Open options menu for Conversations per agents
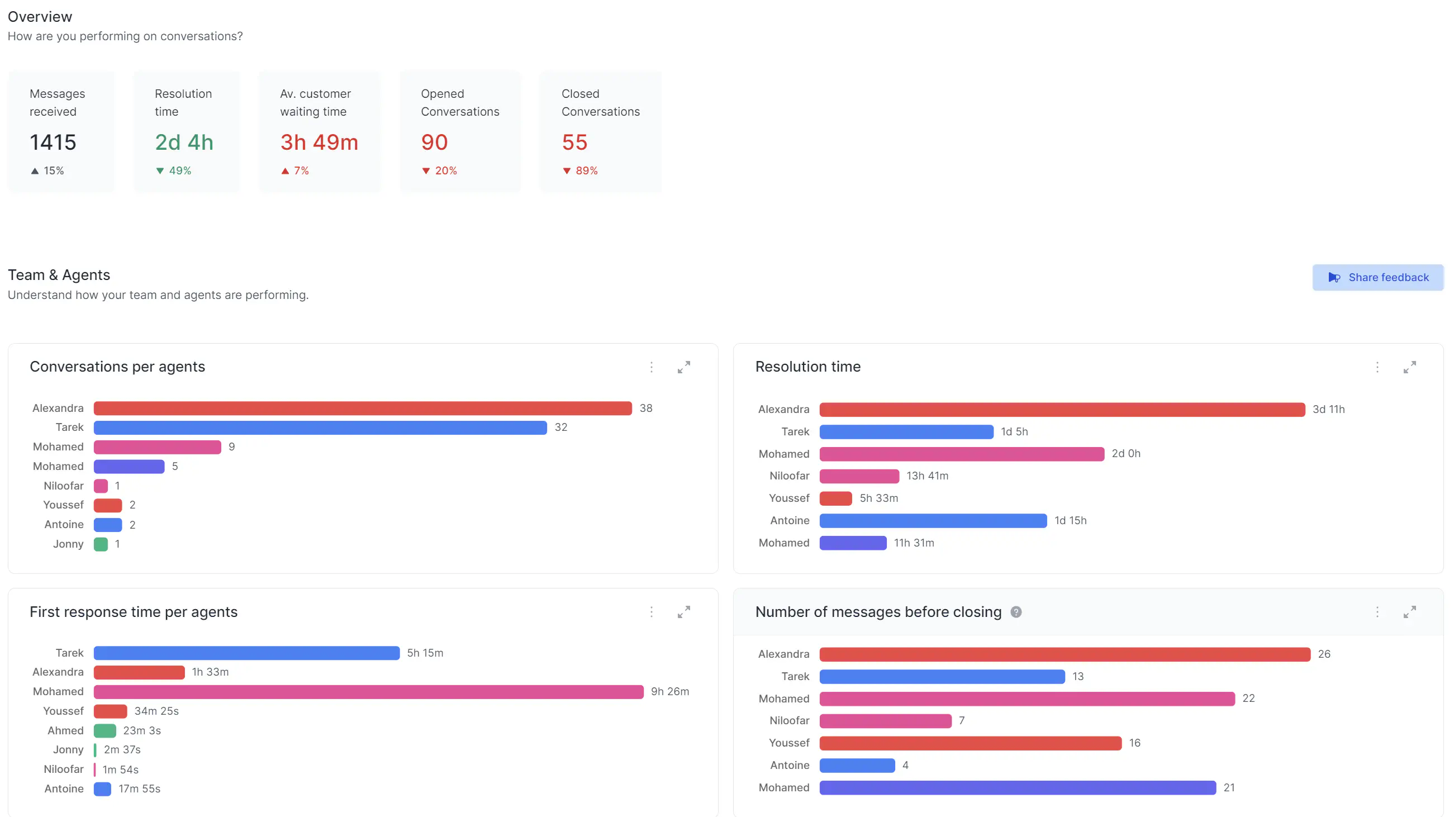 click(652, 367)
